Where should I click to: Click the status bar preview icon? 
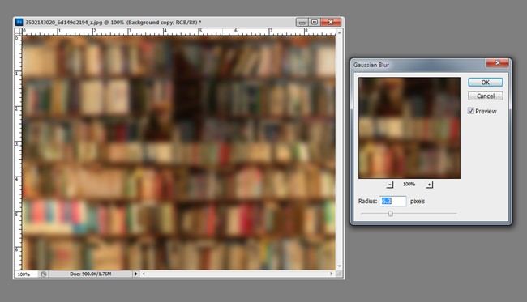44,274
